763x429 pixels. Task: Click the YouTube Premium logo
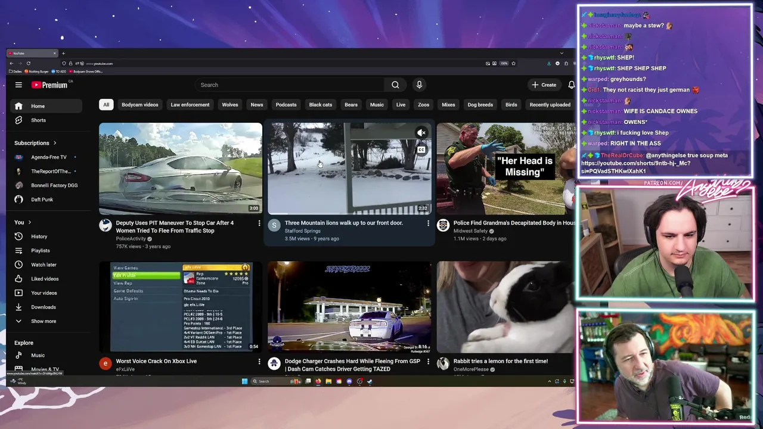pos(50,85)
